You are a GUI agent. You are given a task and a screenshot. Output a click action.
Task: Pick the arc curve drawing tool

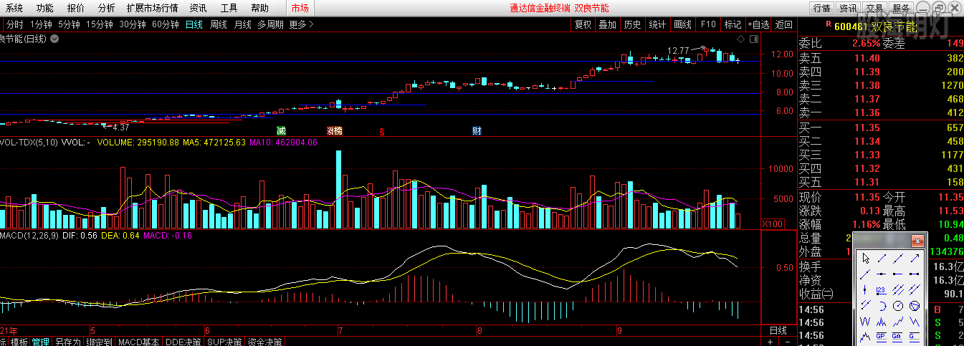[x=882, y=306]
